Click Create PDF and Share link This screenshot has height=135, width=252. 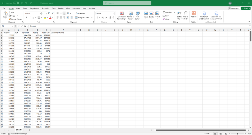point(204,15)
